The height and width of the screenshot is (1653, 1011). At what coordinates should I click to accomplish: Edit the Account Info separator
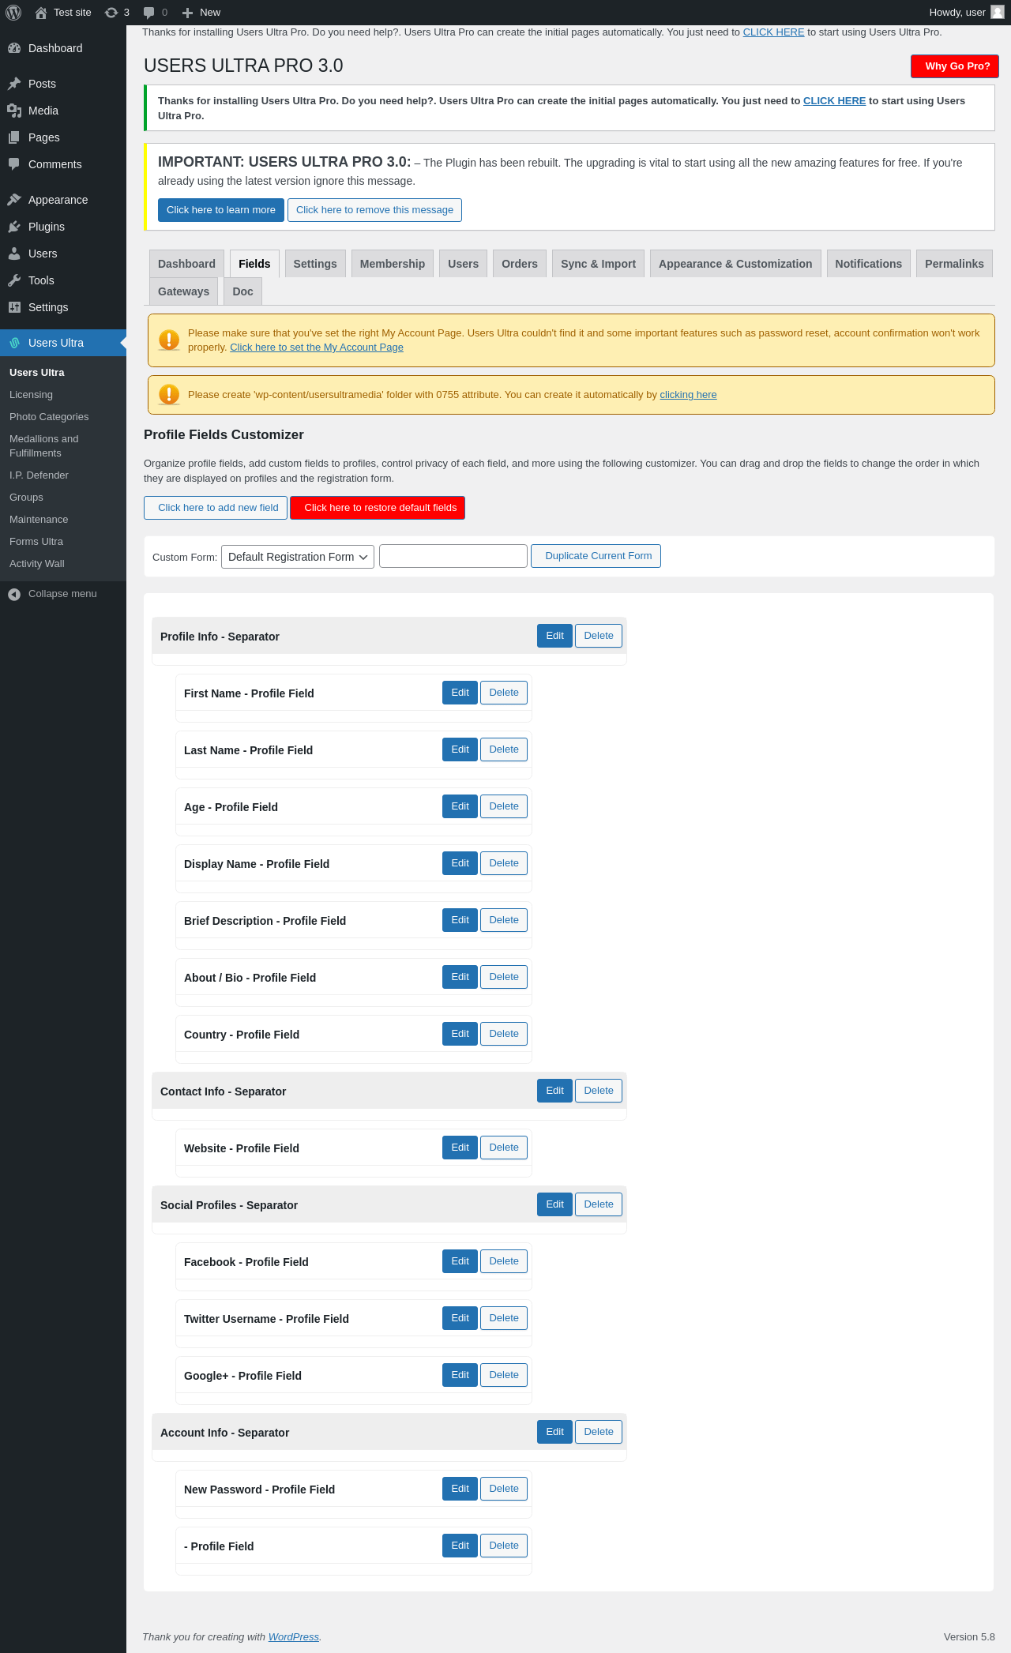coord(554,1432)
